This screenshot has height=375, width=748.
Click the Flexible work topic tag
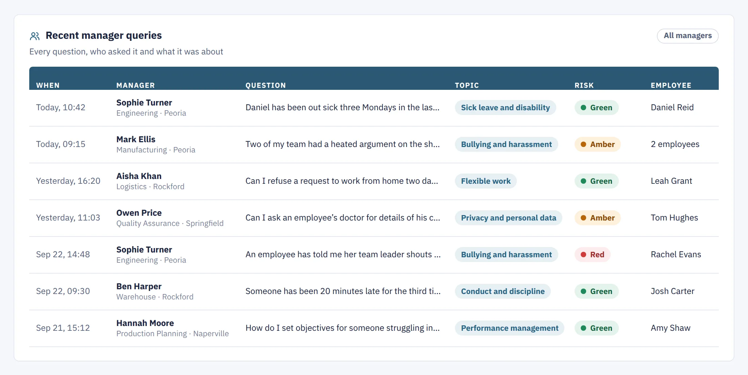tap(486, 181)
